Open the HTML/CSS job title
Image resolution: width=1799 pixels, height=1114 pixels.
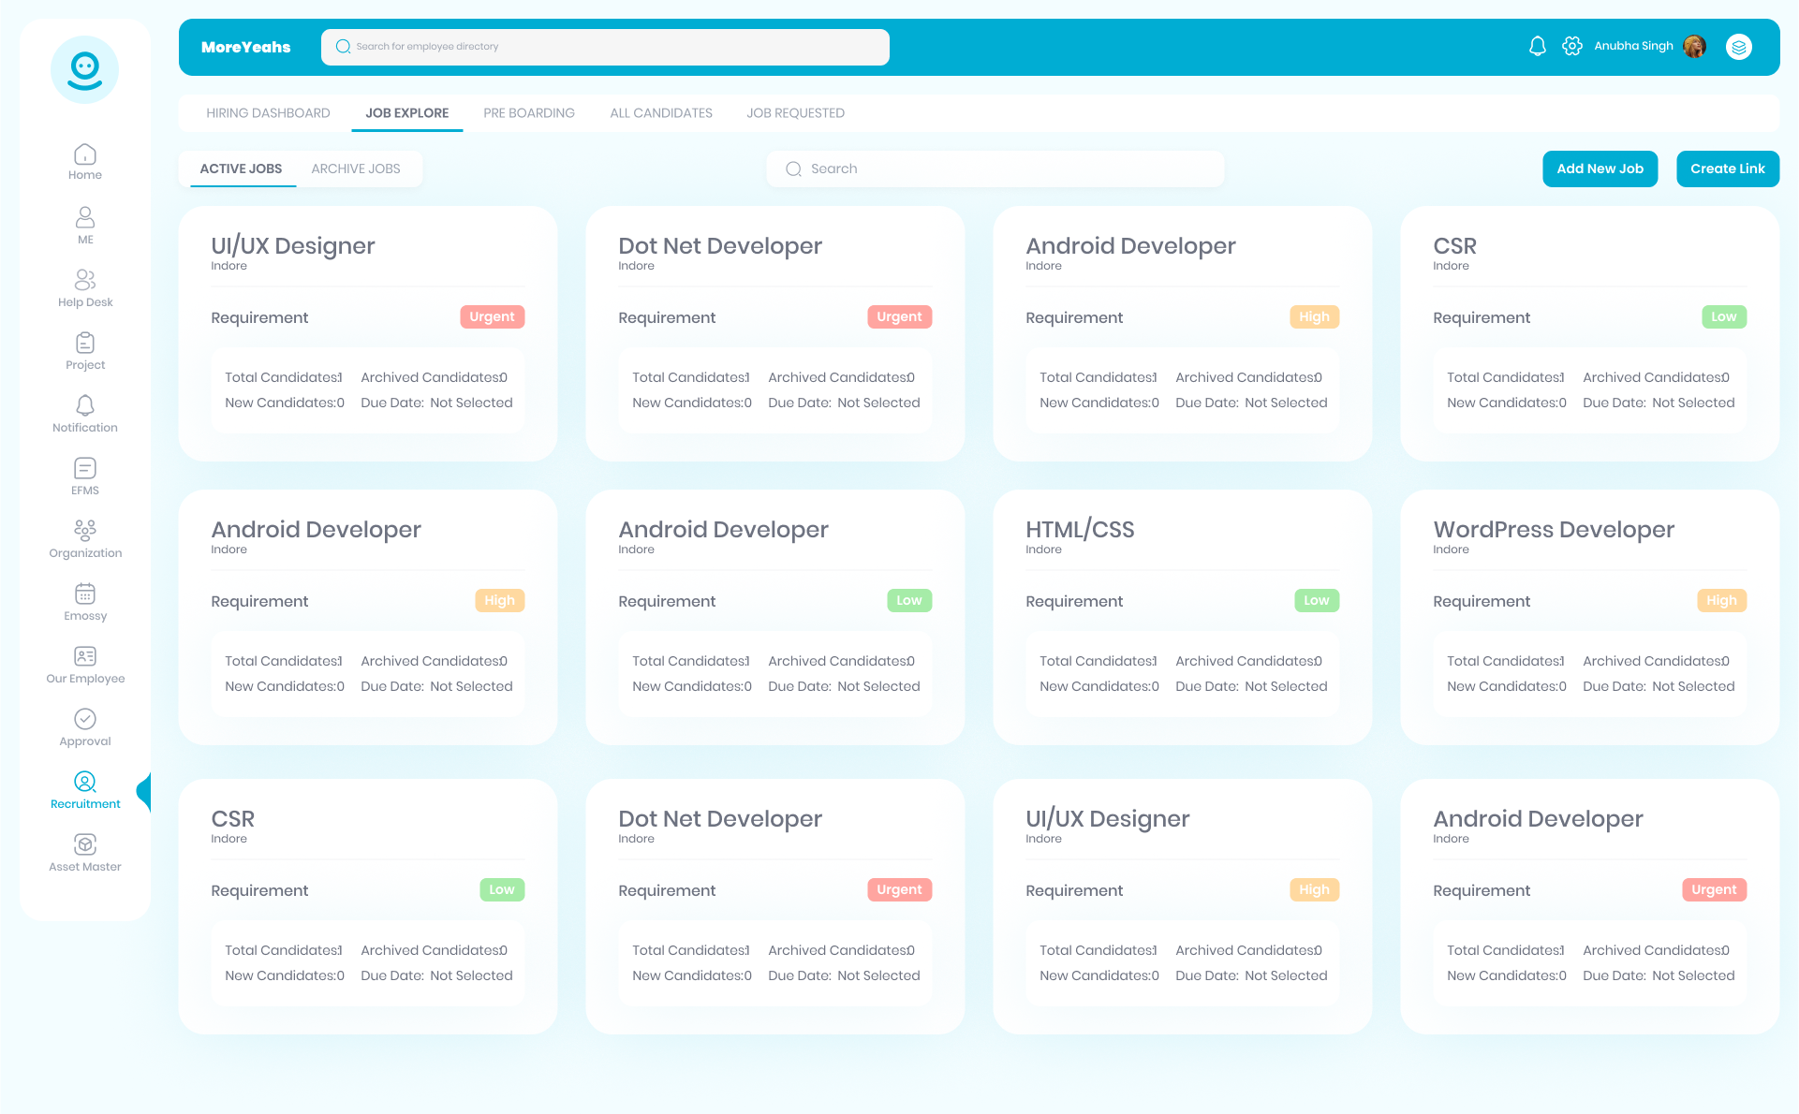click(x=1080, y=529)
